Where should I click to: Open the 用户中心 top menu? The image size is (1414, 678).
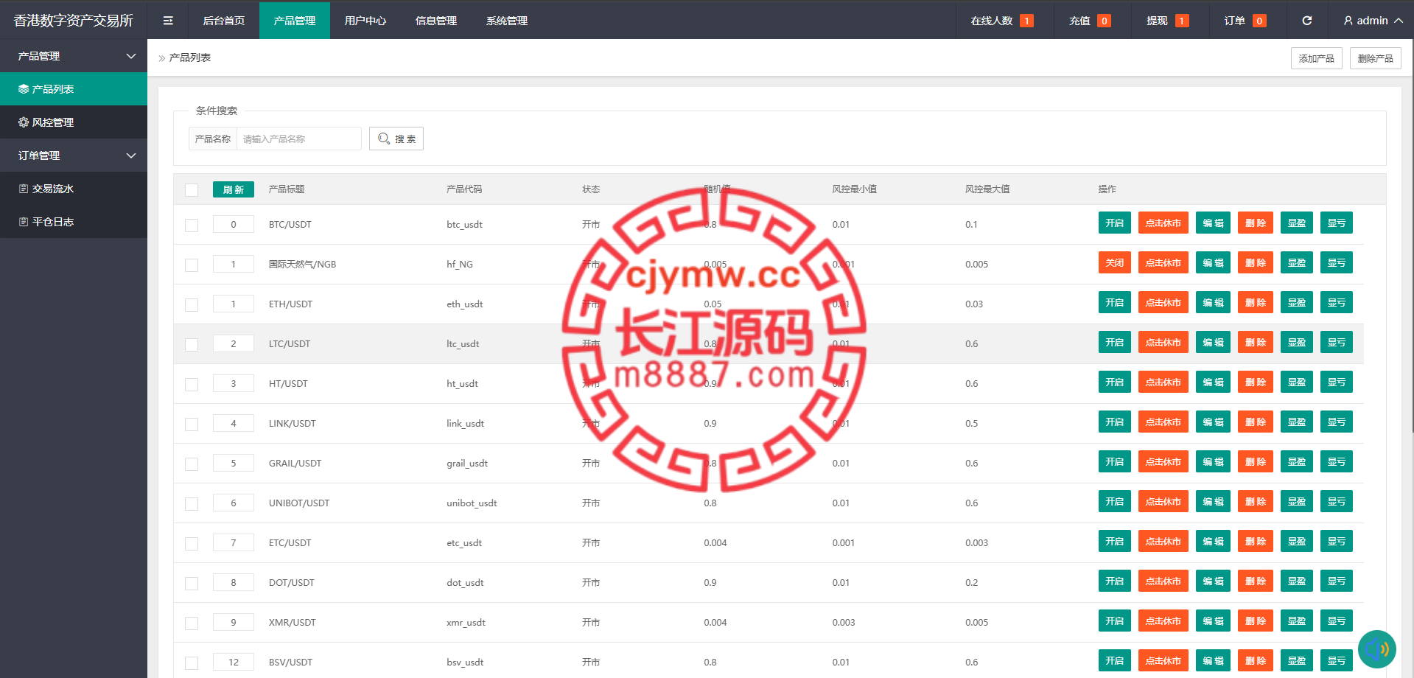(365, 21)
